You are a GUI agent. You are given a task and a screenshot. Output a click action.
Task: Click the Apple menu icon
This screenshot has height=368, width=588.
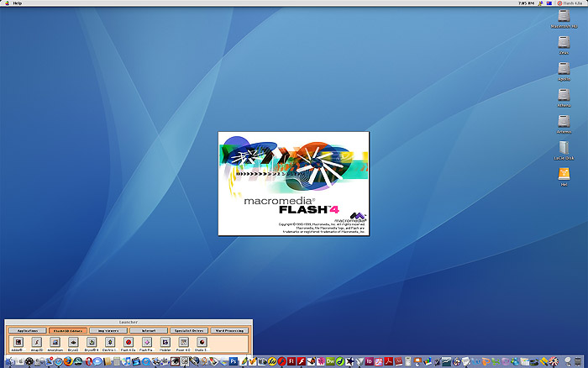[x=7, y=3]
